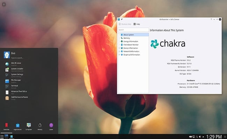The width and height of the screenshot is (227, 139).
Task: Click the device notifier tray icon
Action: 193,137
